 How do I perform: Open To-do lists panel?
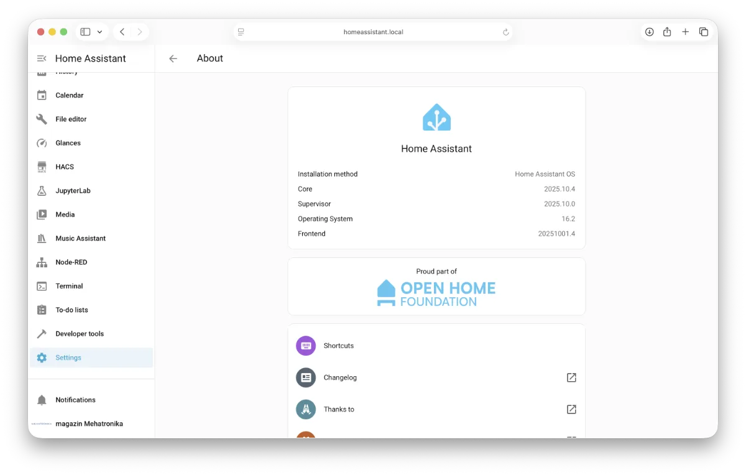[x=71, y=310]
